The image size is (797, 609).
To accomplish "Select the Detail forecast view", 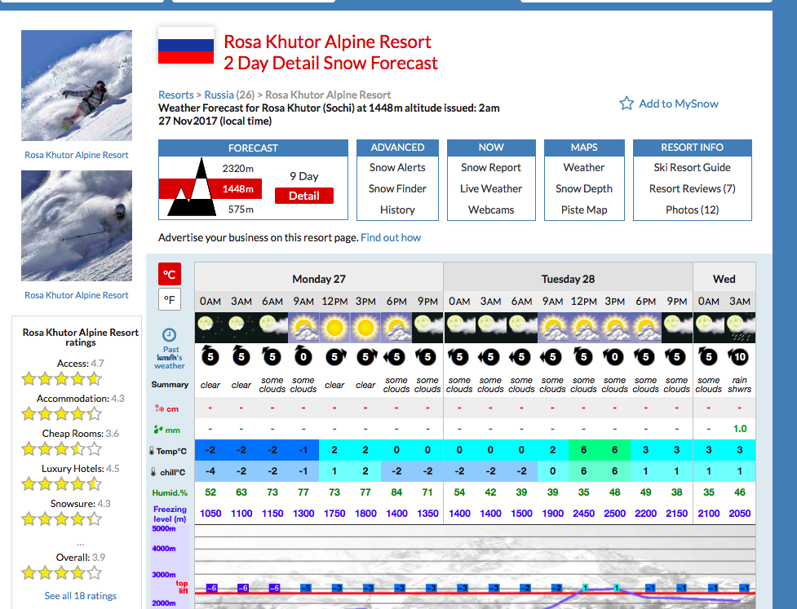I will click(x=304, y=196).
